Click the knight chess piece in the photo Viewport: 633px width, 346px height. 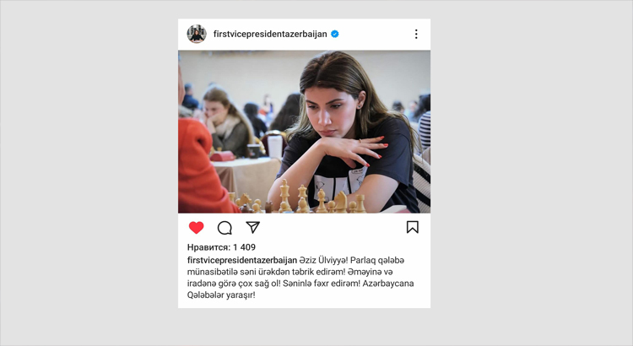[x=340, y=202]
